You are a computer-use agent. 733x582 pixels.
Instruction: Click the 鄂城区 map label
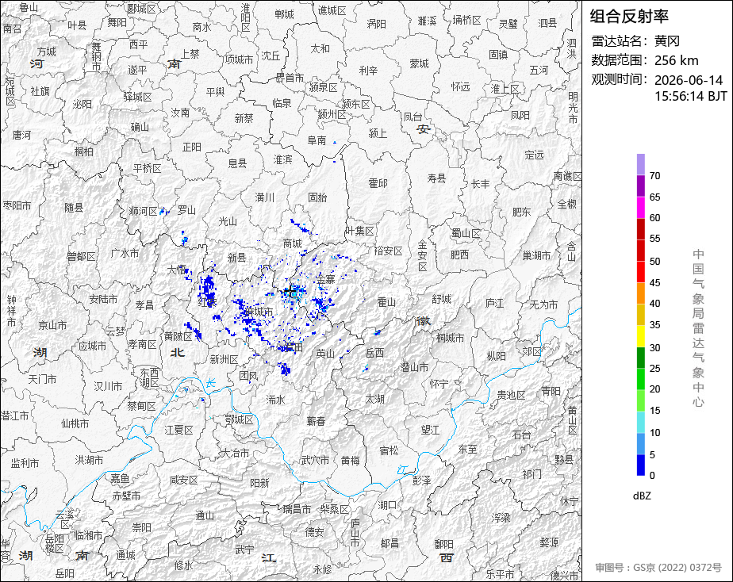click(x=240, y=419)
